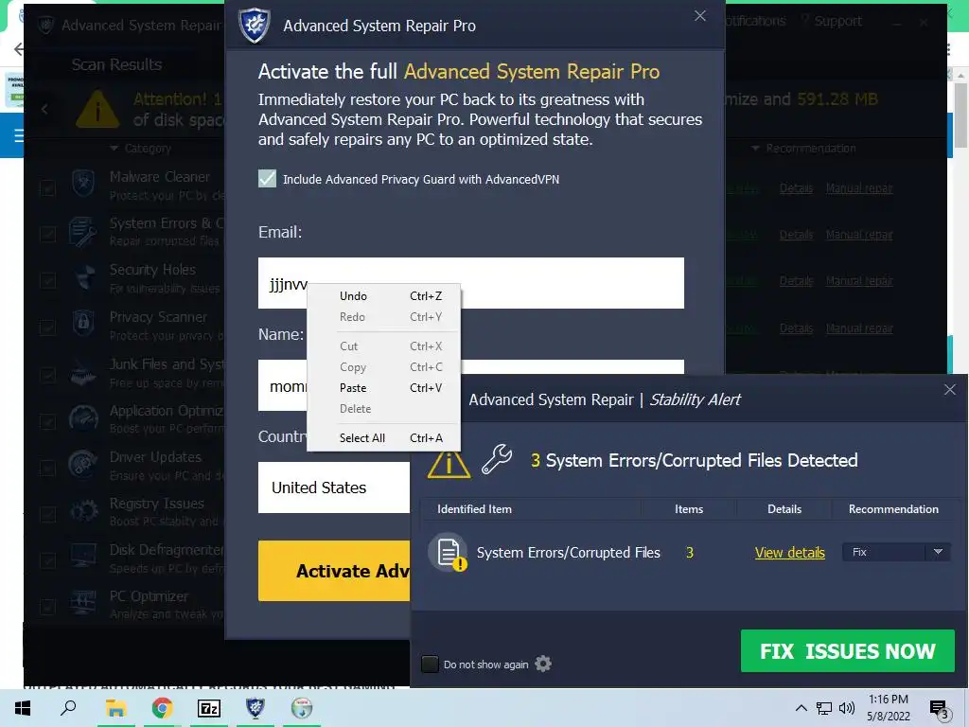The height and width of the screenshot is (727, 969).
Task: Toggle Include Advanced Privacy Guard checkbox
Action: 267,179
